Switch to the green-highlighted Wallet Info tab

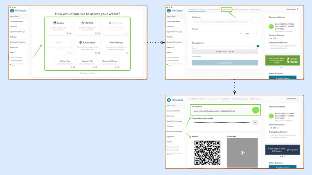(x=226, y=9)
